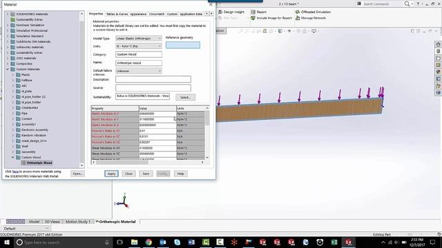The image size is (442, 248).
Task: Click the Help button
Action: coord(180,174)
